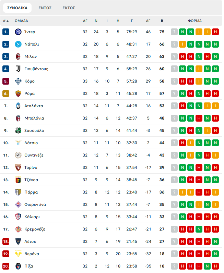224x273 pixels.
Task: Click the Inter club crest icon
Action: (18, 32)
